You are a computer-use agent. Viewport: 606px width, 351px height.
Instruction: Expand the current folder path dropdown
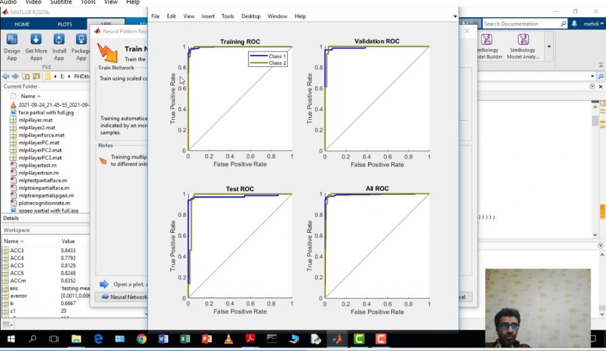[x=592, y=76]
